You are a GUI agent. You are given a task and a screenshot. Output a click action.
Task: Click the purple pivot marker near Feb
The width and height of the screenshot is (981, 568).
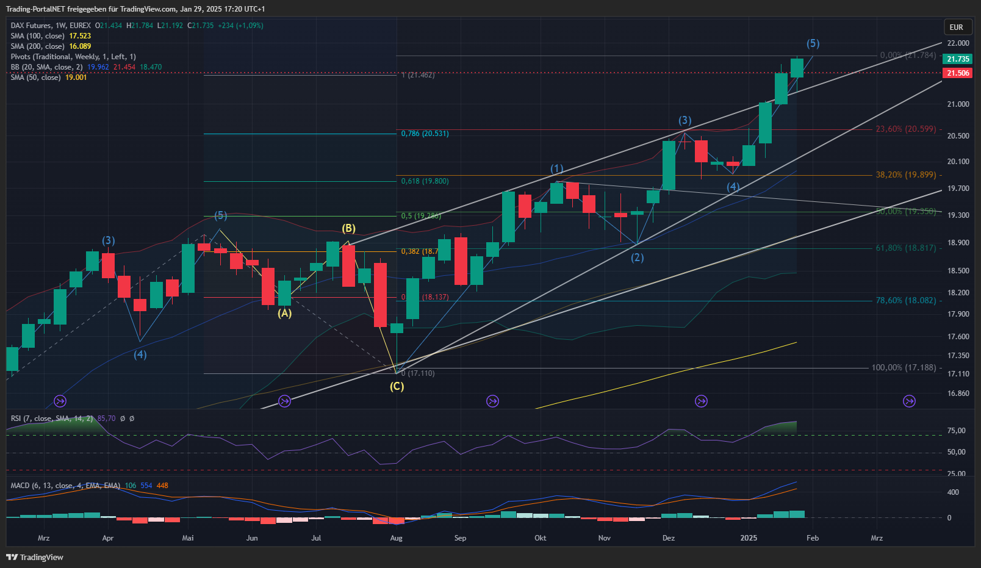coord(909,401)
